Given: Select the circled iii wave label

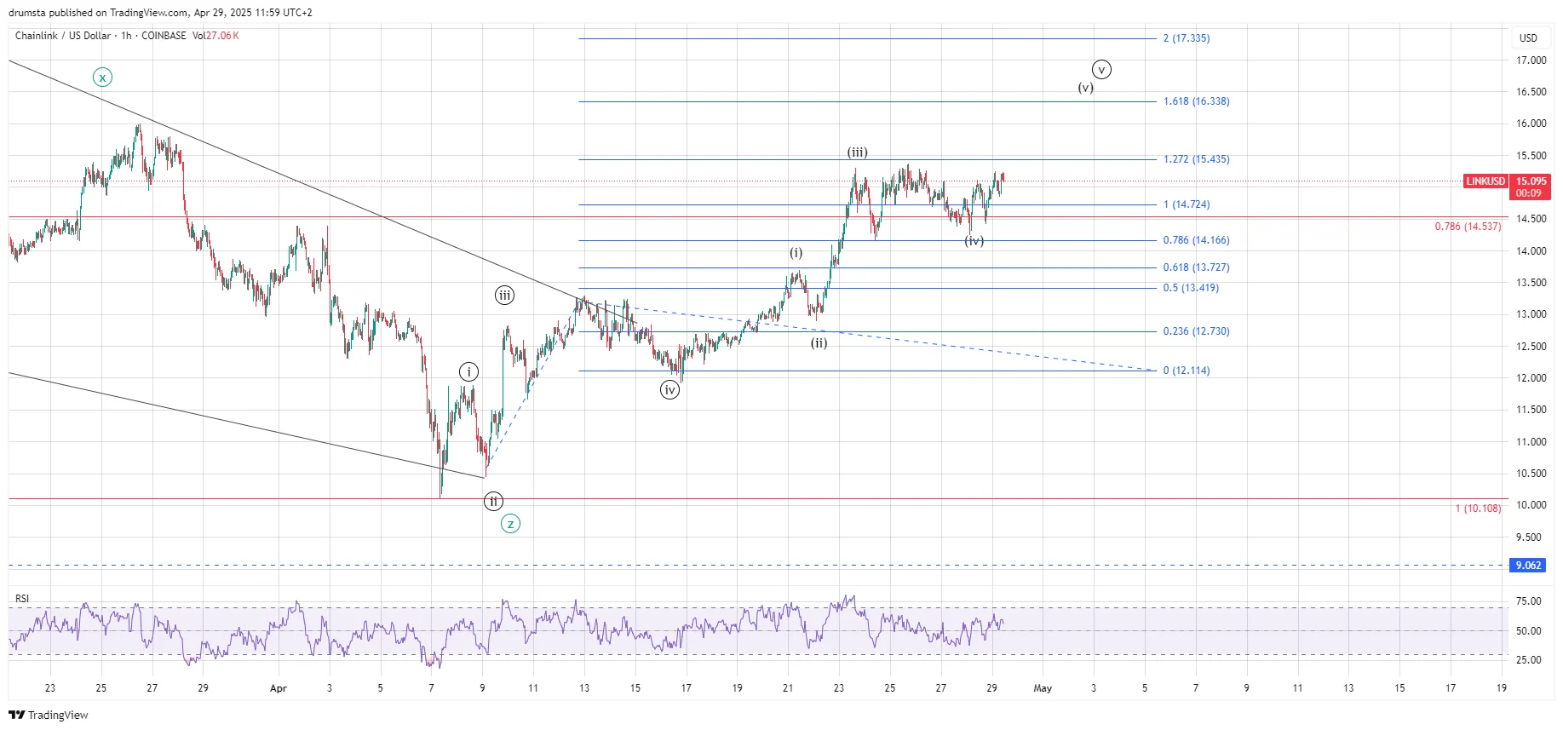Looking at the screenshot, I should (505, 296).
